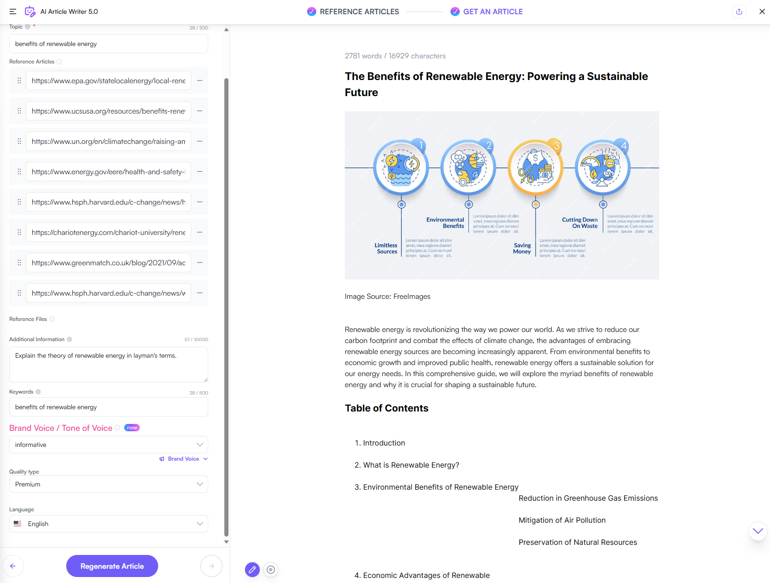Click the Reference Articles info icon
The image size is (770, 583).
click(x=59, y=62)
